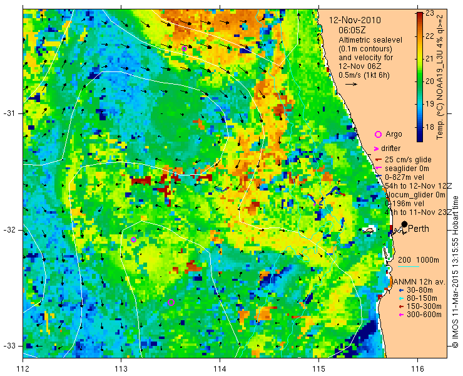Click the '150-300m' depth label
The width and height of the screenshot is (463, 376).
click(x=424, y=307)
